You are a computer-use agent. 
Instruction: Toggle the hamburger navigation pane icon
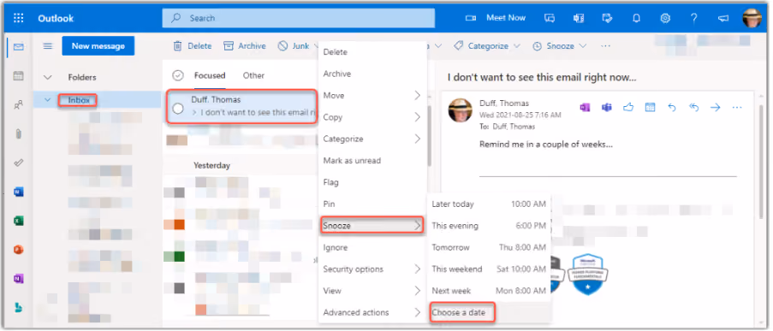click(x=48, y=46)
